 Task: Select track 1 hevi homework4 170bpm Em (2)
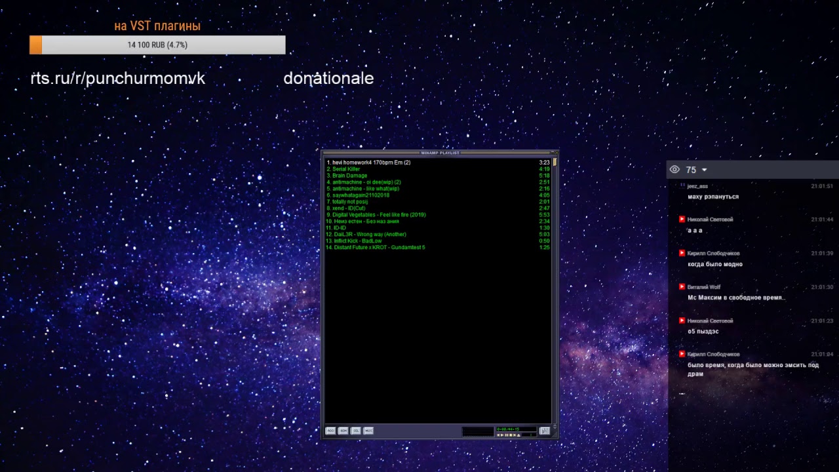(438, 163)
